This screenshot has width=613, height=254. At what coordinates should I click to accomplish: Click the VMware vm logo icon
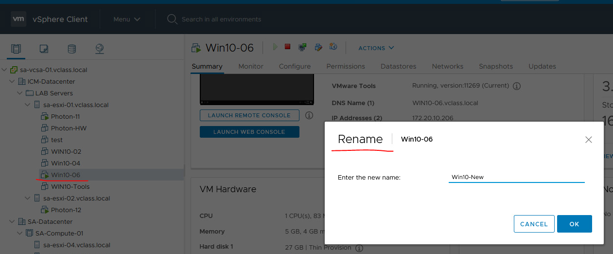[18, 19]
